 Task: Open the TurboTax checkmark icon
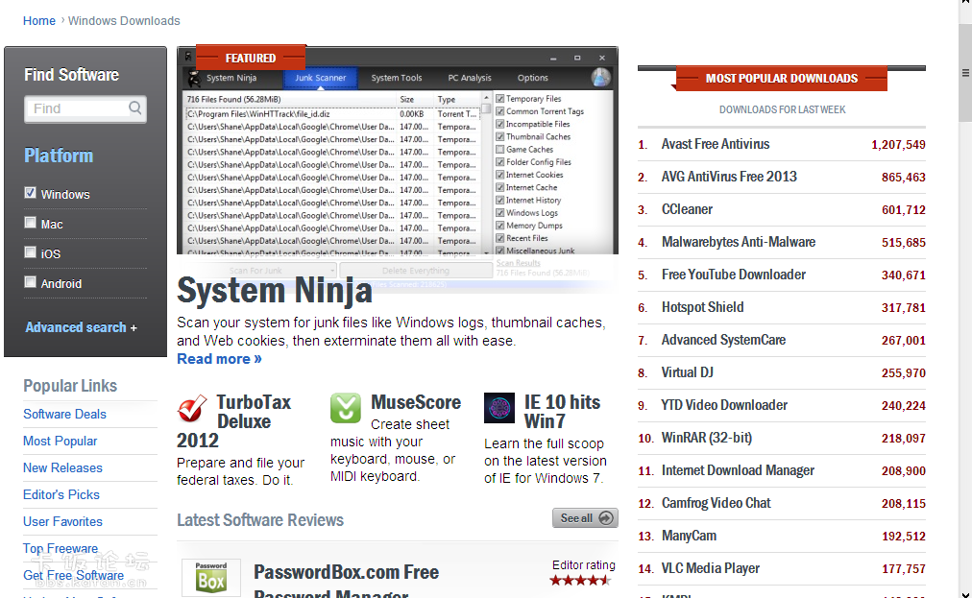coord(192,408)
